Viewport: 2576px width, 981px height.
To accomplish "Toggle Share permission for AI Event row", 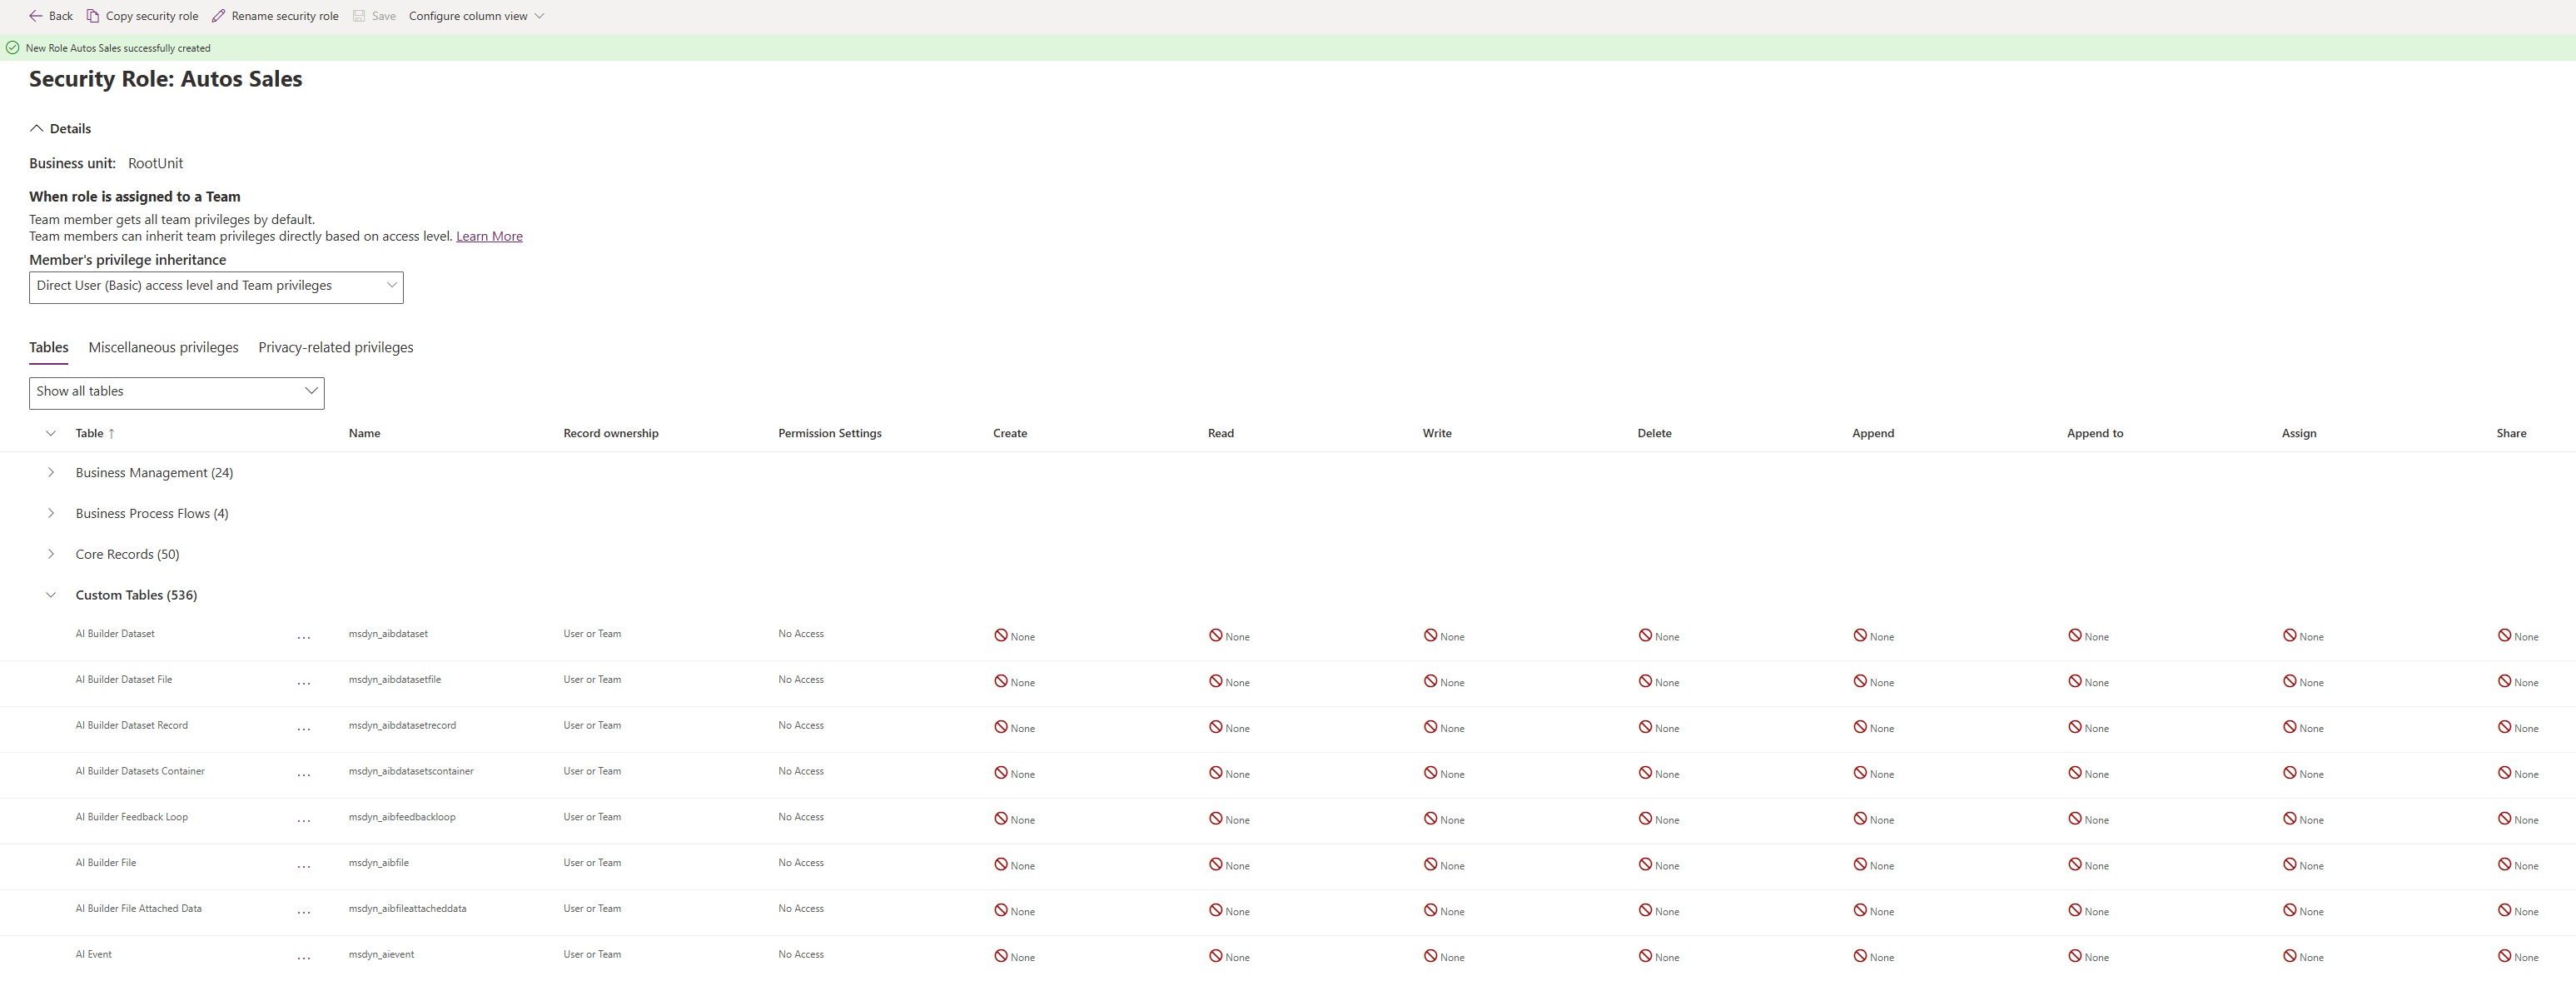I will tap(2504, 957).
